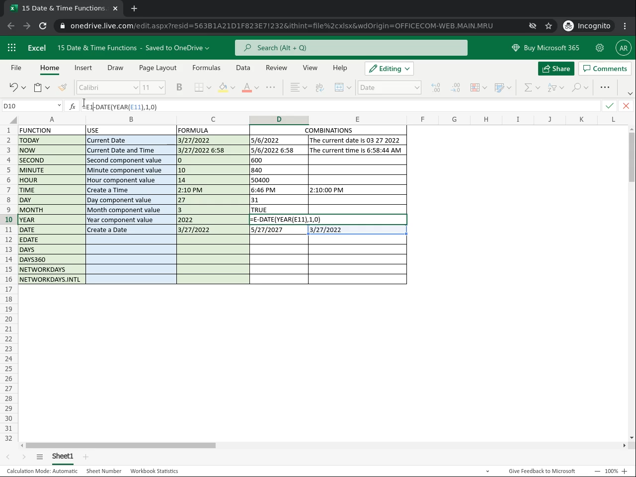Image resolution: width=636 pixels, height=477 pixels.
Task: Toggle Bold formatting
Action: click(x=179, y=87)
